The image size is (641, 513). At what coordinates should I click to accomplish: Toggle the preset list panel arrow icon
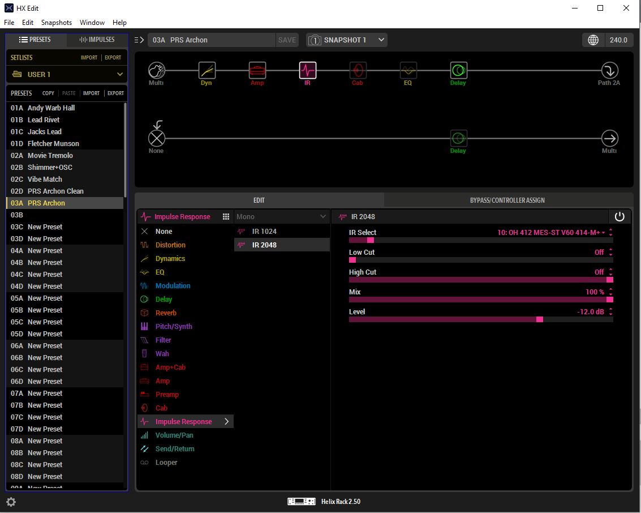click(x=139, y=40)
